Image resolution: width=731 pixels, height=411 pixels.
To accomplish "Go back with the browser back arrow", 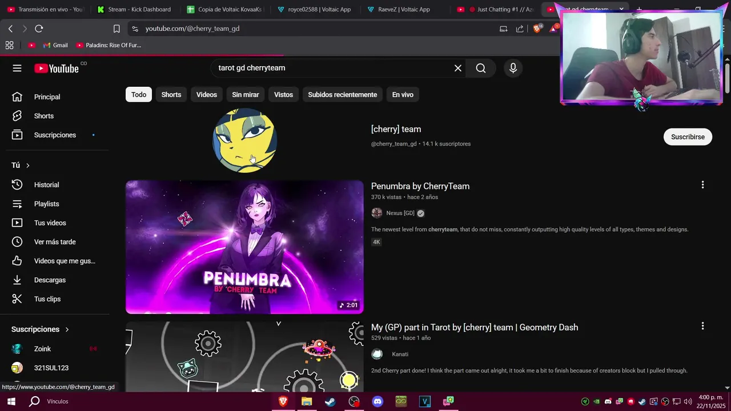I will pyautogui.click(x=10, y=29).
